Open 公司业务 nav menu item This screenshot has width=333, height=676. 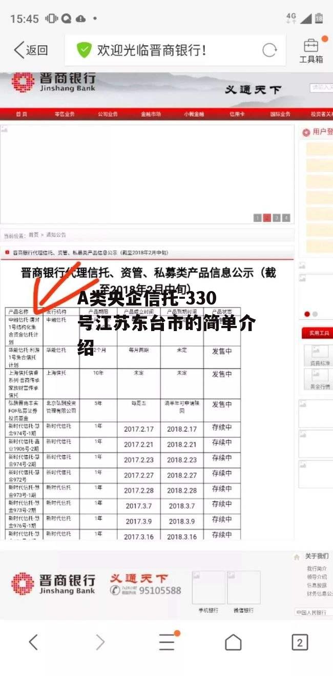(x=108, y=114)
